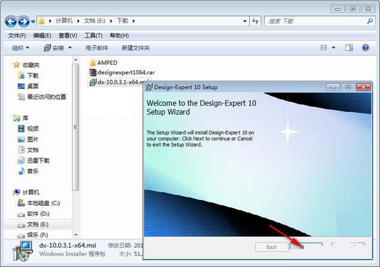380x267 pixels.
Task: Go forward using Explorer forward arrow
Action: tap(24, 21)
